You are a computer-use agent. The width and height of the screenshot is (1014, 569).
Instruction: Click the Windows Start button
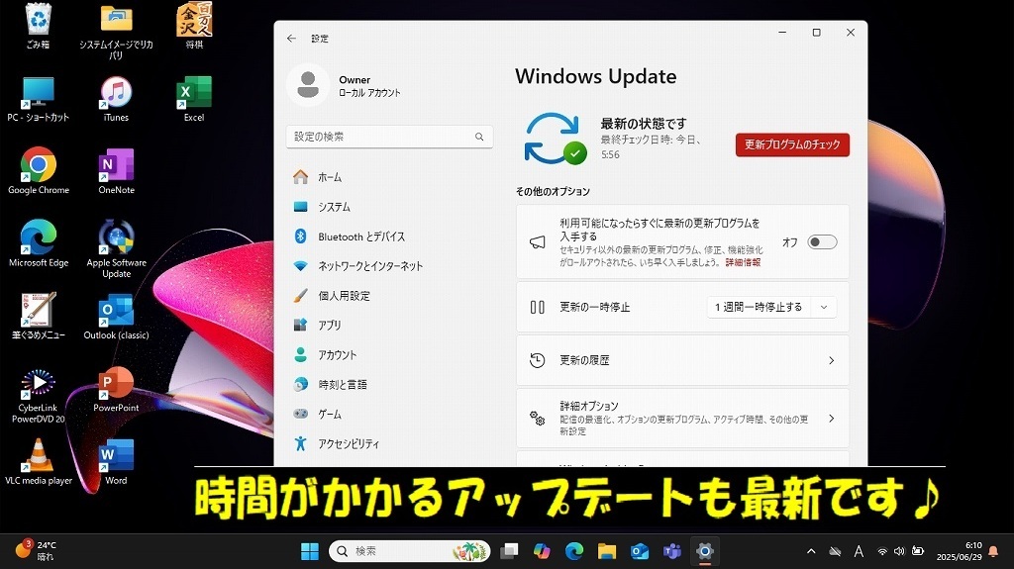(x=310, y=551)
